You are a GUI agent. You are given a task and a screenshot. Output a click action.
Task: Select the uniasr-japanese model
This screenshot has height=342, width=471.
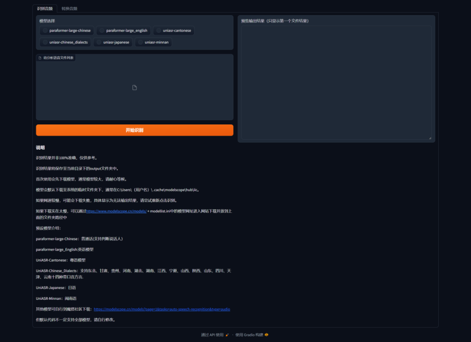pos(99,42)
